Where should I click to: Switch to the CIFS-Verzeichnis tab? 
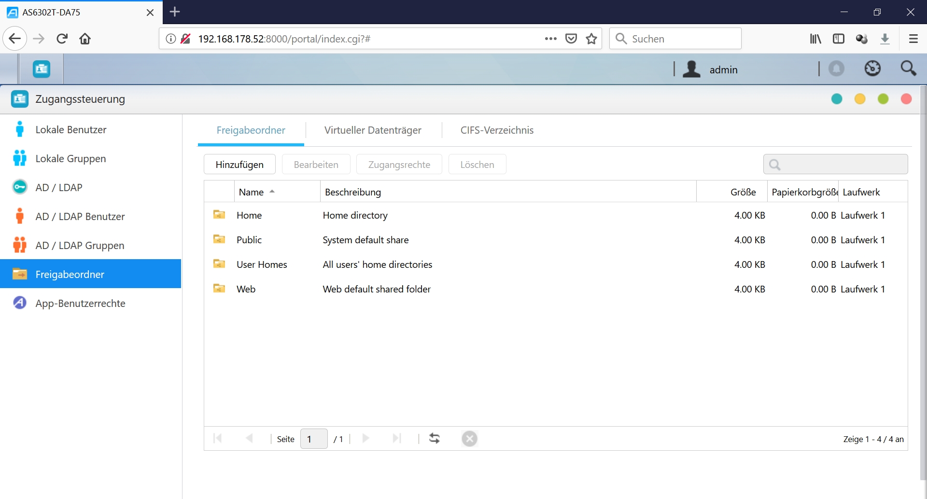[497, 130]
